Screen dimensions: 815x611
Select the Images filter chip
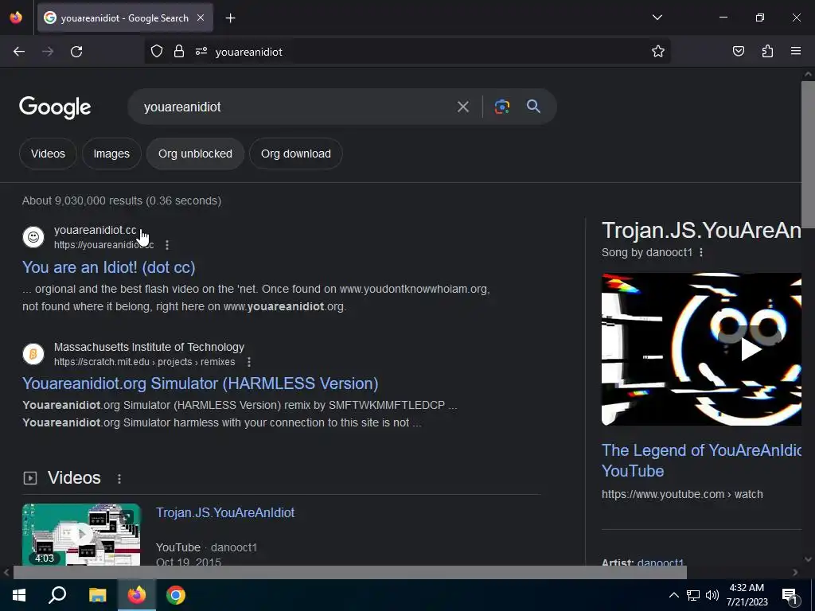[111, 154]
